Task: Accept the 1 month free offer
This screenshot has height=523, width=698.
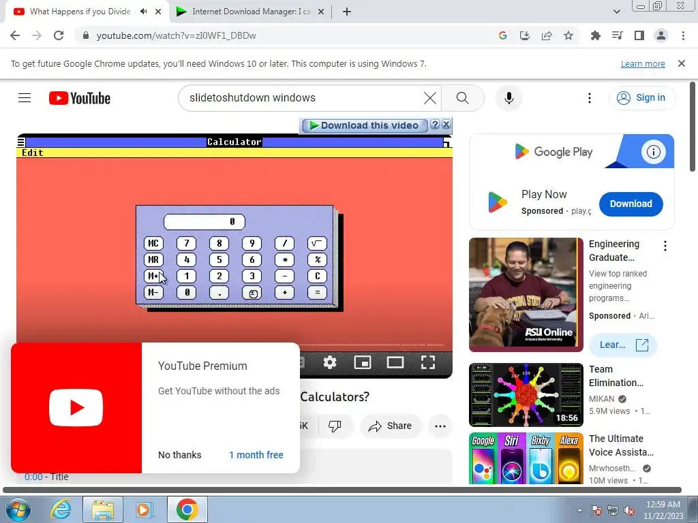Action: click(x=256, y=455)
